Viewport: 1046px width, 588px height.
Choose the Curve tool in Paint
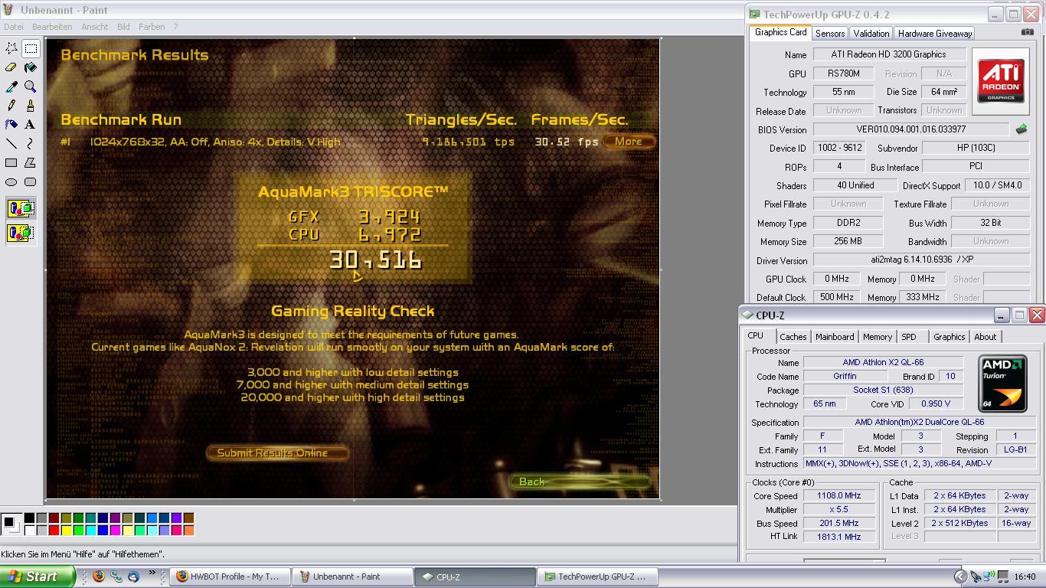coord(31,143)
